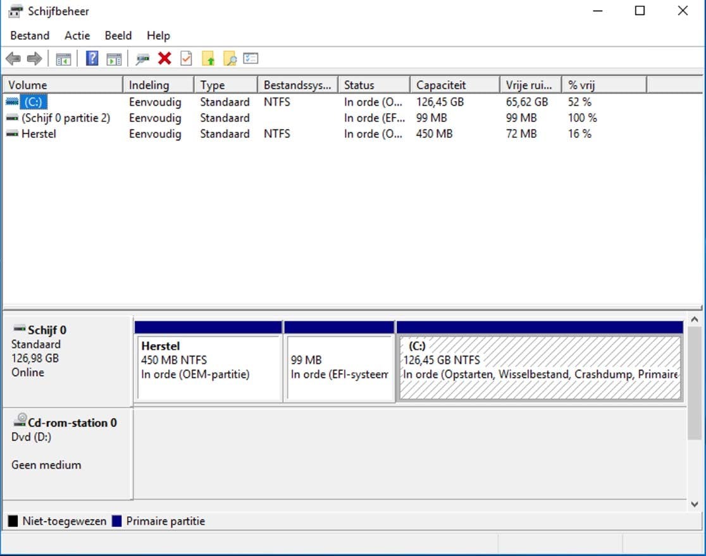
Task: Click the Forward arrow toolbar icon
Action: point(34,59)
